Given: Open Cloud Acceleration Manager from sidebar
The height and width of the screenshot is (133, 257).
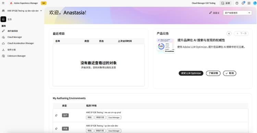Looking at the screenshot, I should click(x=21, y=43).
